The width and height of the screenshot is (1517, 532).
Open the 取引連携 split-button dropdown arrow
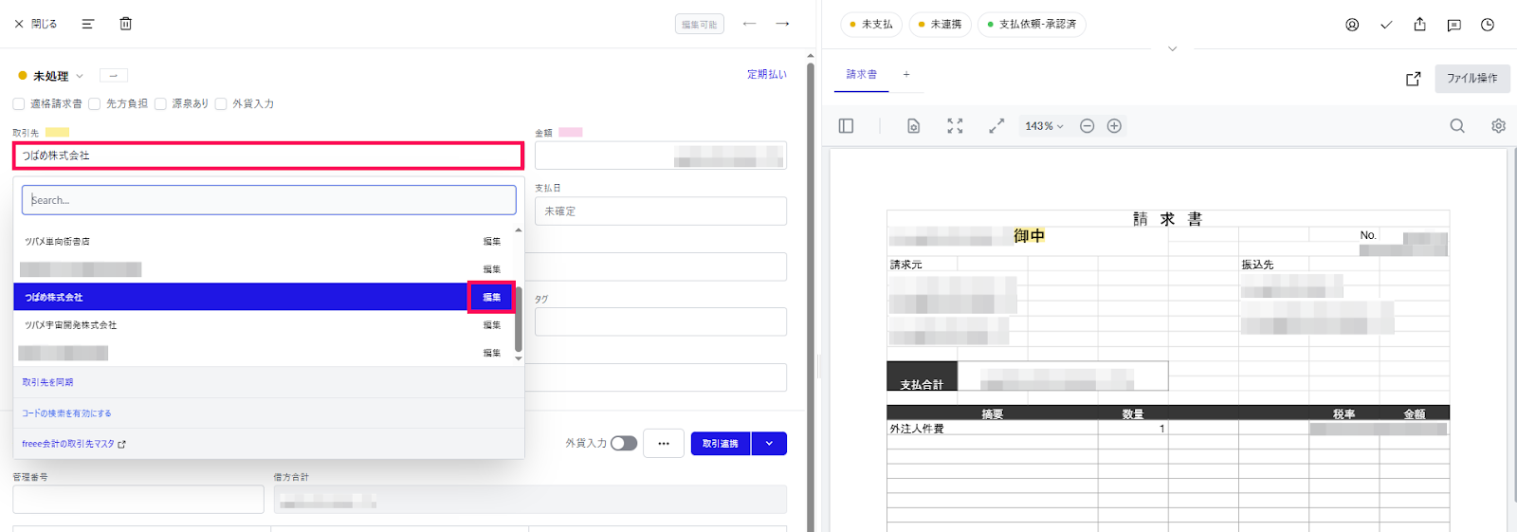tap(769, 443)
